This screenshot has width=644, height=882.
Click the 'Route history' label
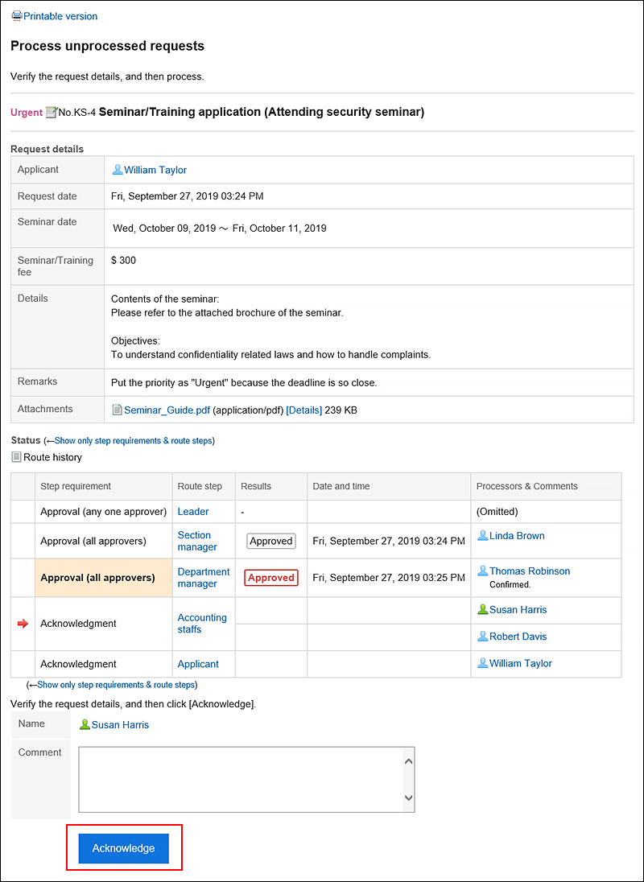click(52, 457)
